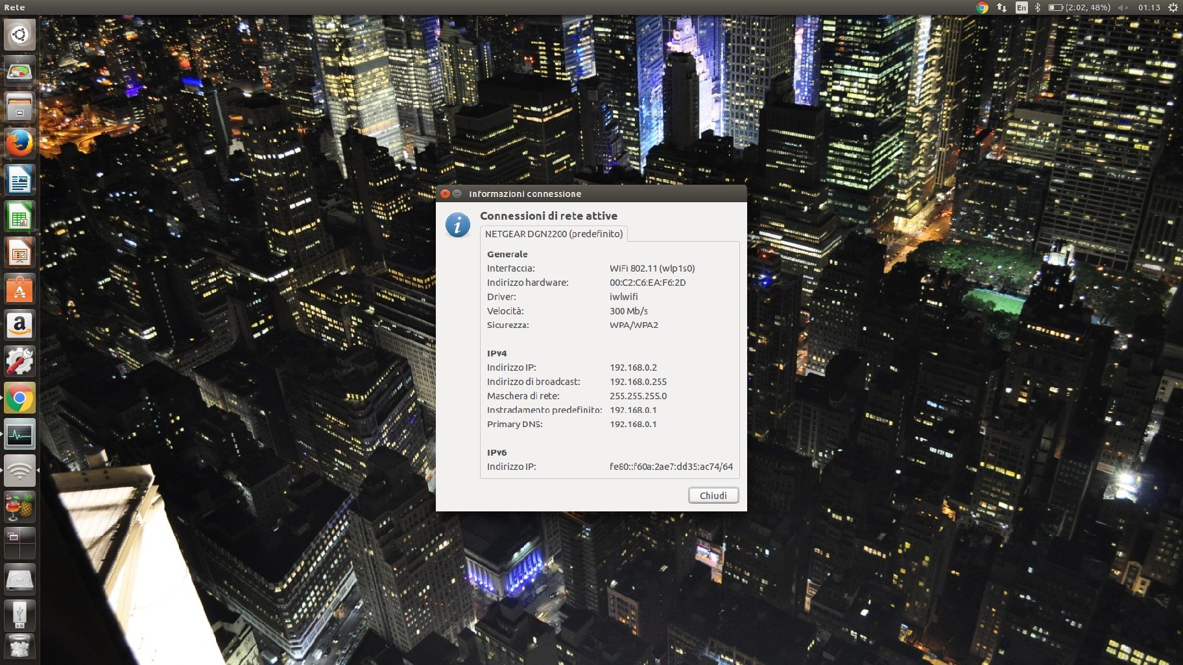
Task: Open the muted sound volume indicator
Action: (x=1123, y=8)
